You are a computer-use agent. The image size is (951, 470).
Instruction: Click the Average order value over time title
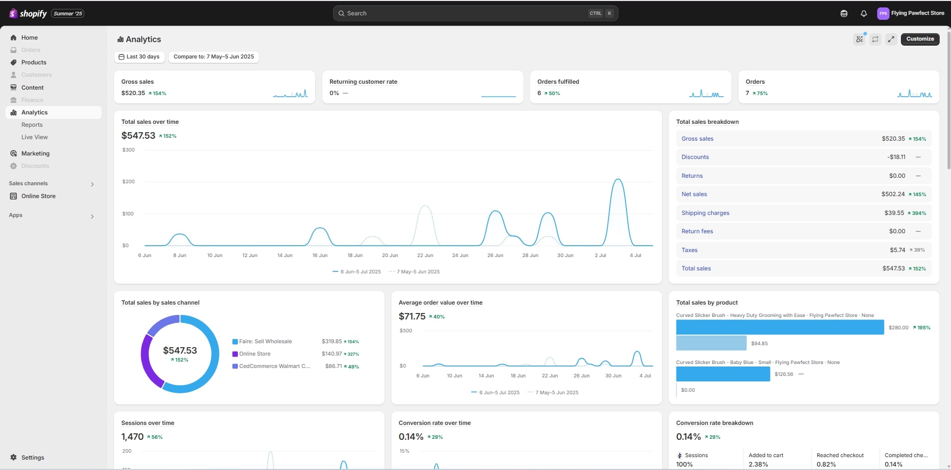[440, 303]
